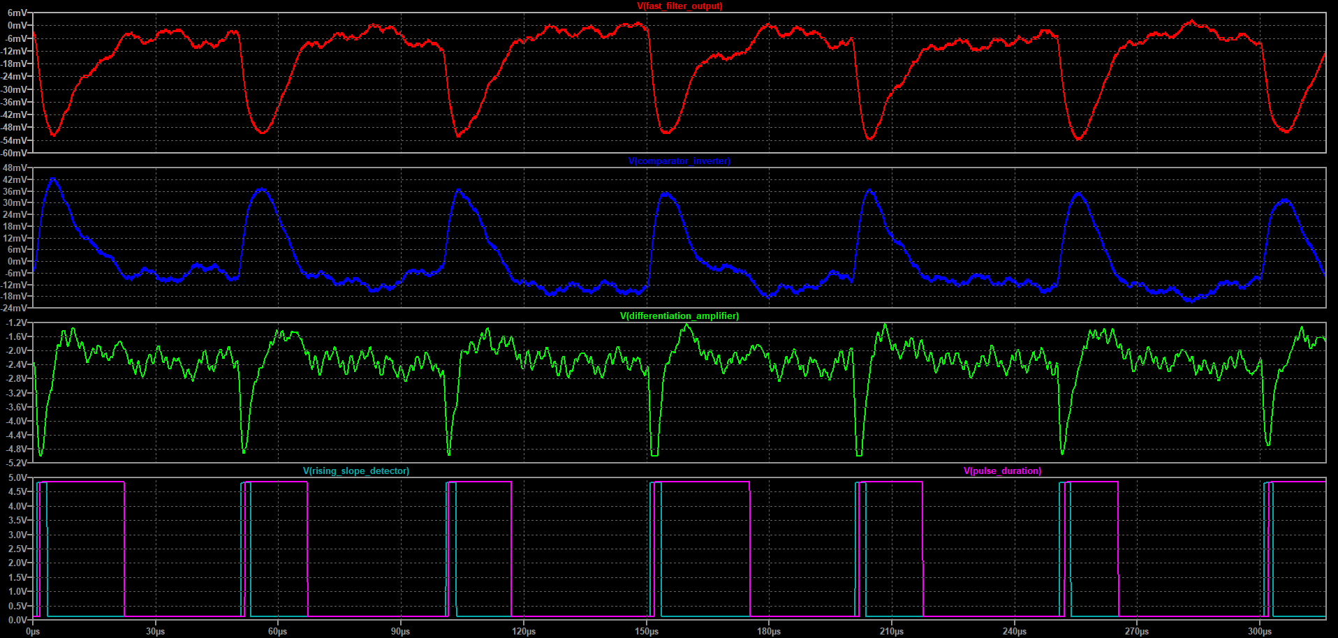Click -3.2V on the differentiation amplifier axis

click(x=16, y=393)
